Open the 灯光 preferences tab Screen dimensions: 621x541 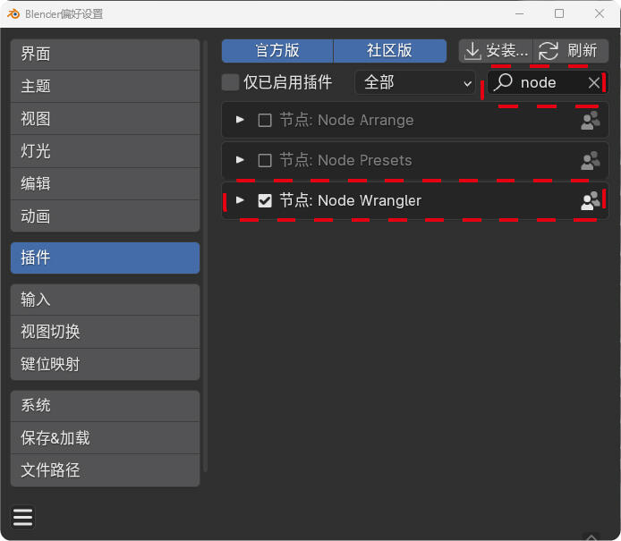(105, 152)
